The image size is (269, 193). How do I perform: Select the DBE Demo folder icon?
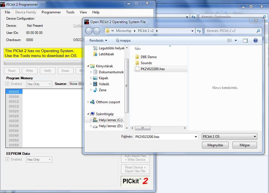tap(137, 57)
